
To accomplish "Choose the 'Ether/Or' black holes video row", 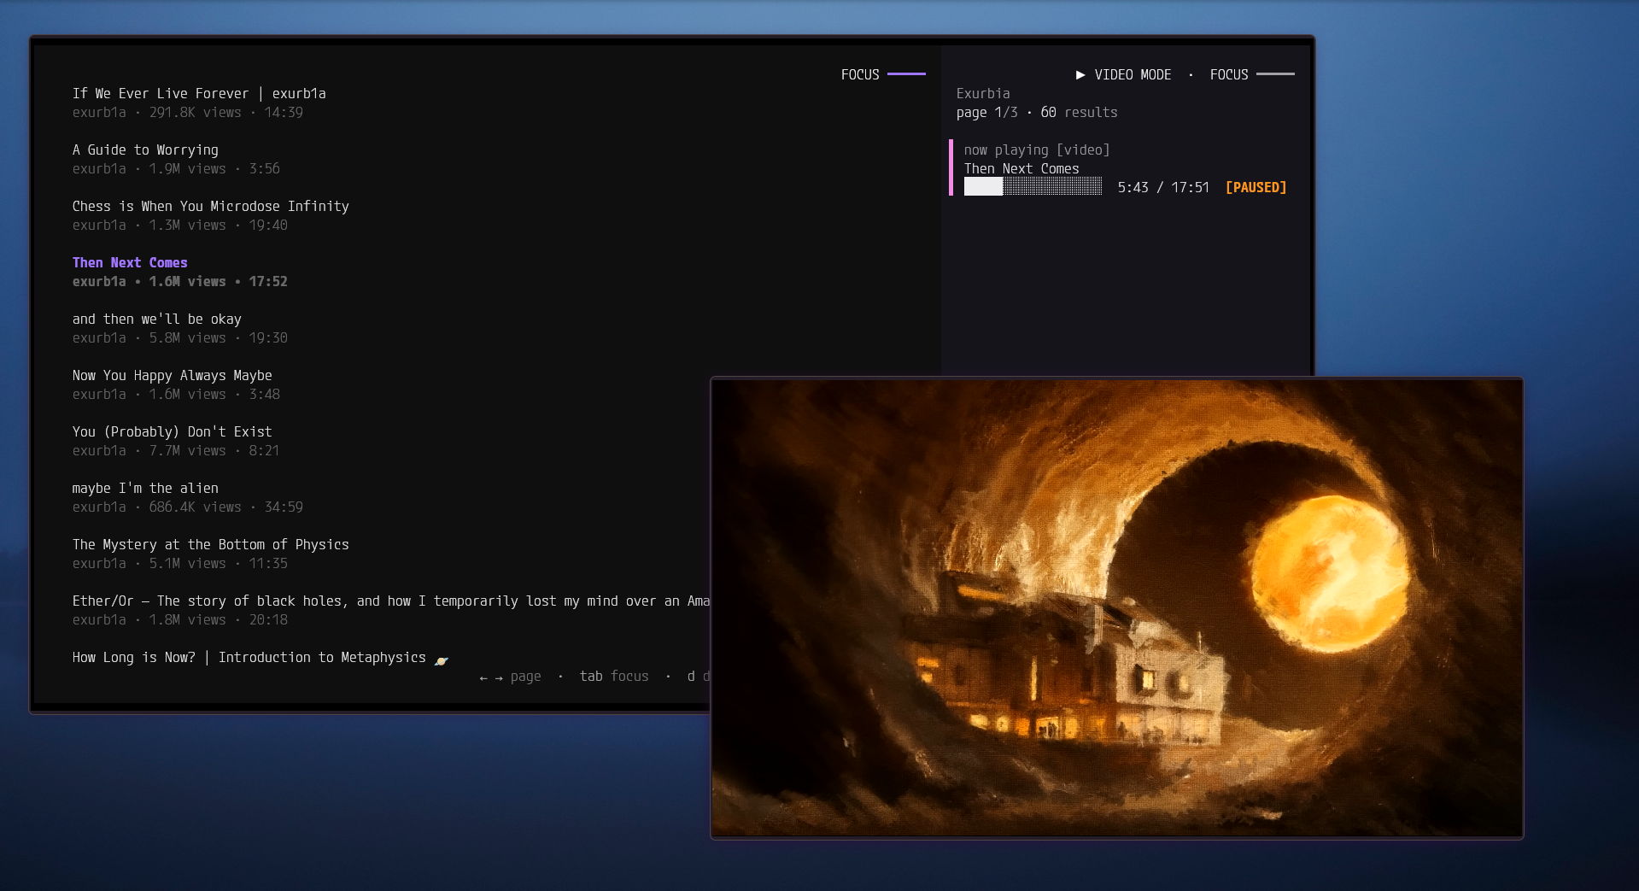I will 391,601.
